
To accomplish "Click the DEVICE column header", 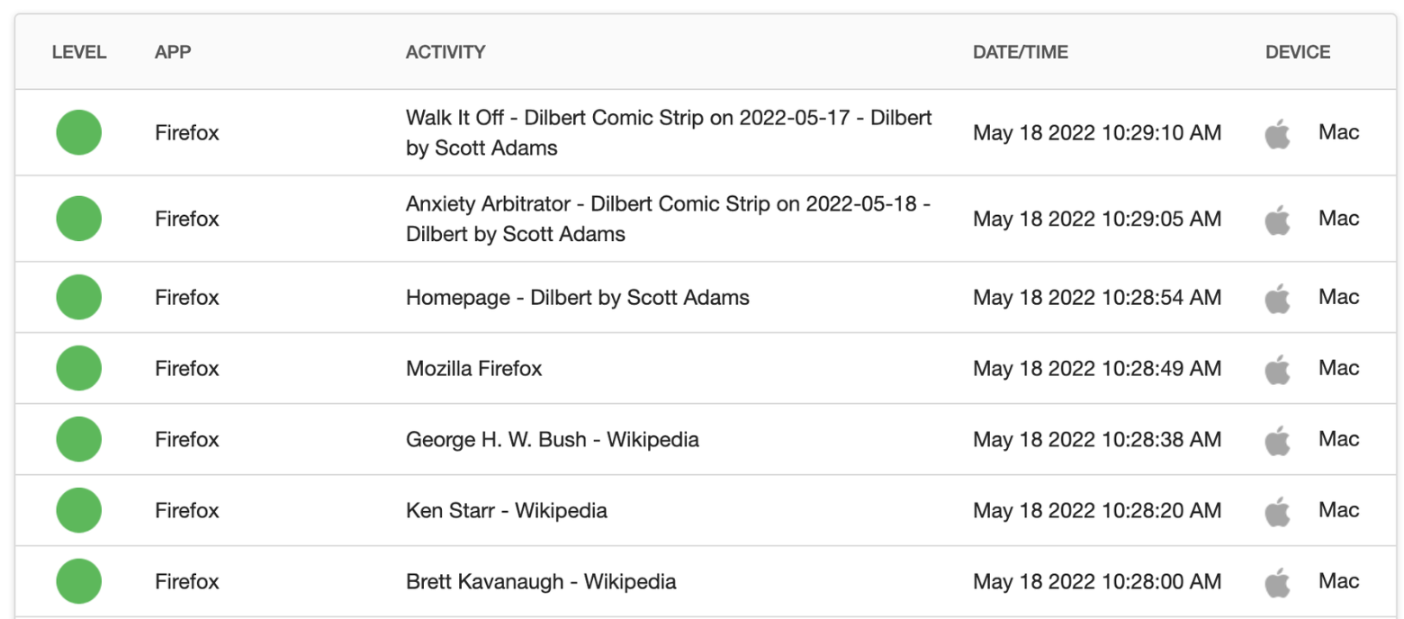I will tap(1298, 52).
